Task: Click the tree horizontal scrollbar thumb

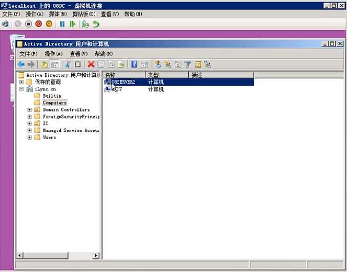Action: pos(46,256)
